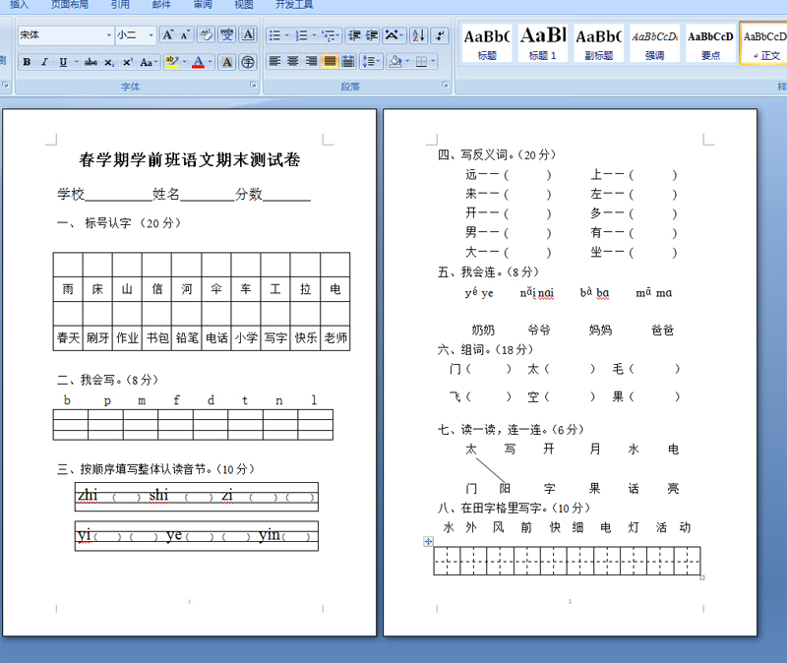
Task: Open the highlight color dropdown arrow
Action: tap(185, 62)
